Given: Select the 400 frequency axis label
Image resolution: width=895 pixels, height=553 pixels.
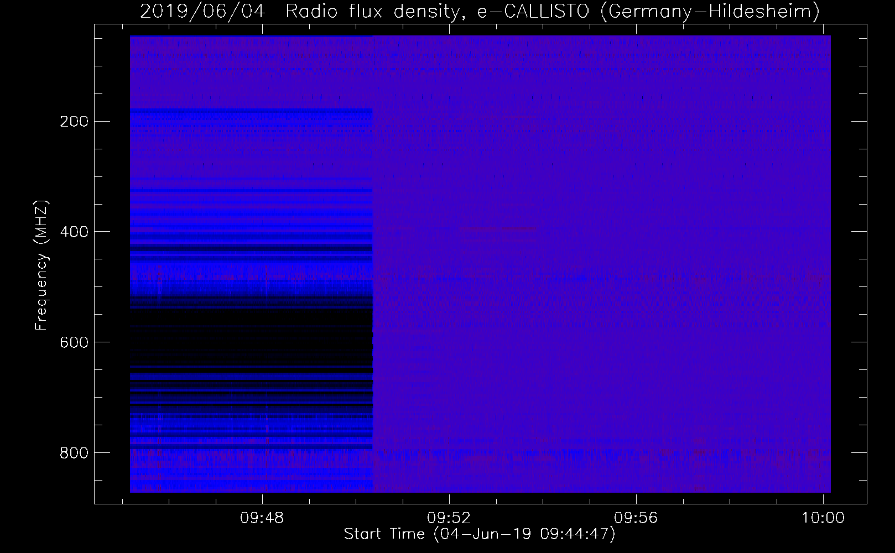Looking at the screenshot, I should click(x=74, y=232).
